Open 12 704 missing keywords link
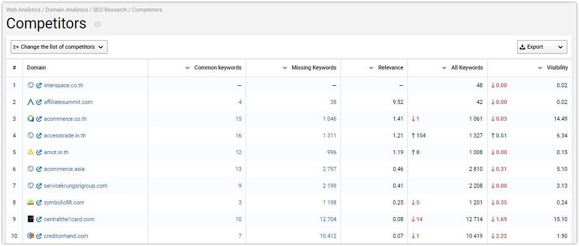 pyautogui.click(x=328, y=220)
